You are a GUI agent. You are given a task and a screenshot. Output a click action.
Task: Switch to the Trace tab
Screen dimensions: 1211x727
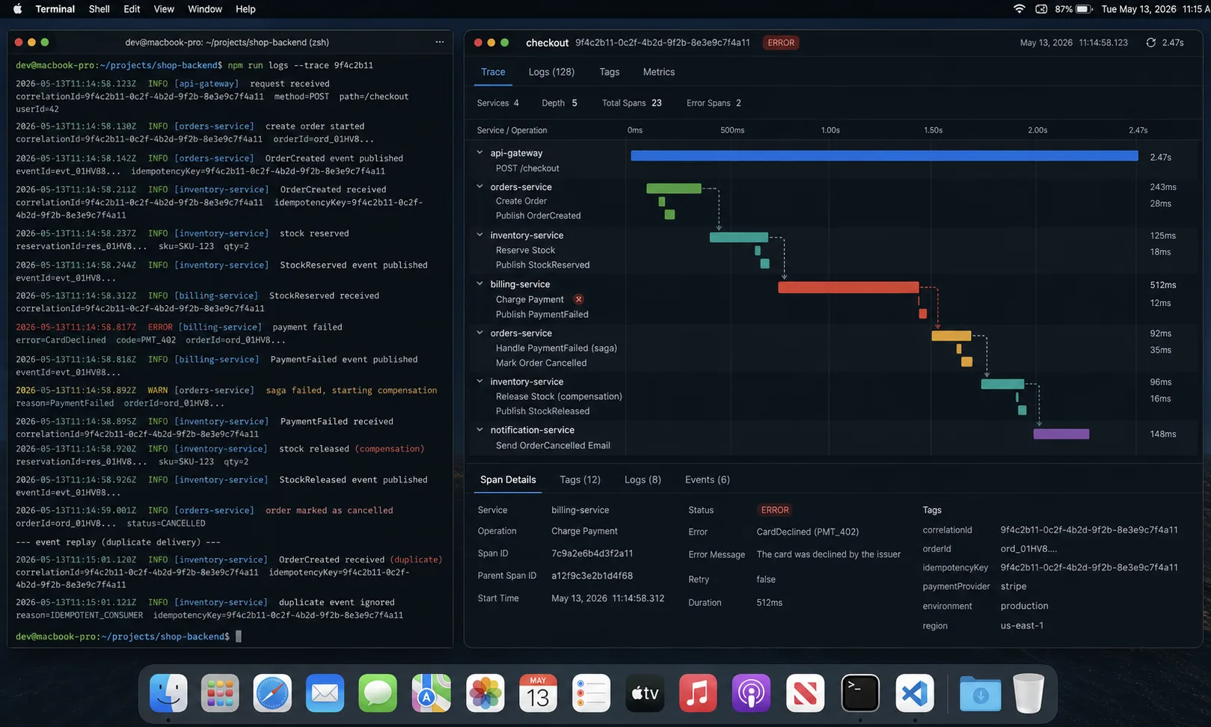(x=493, y=72)
